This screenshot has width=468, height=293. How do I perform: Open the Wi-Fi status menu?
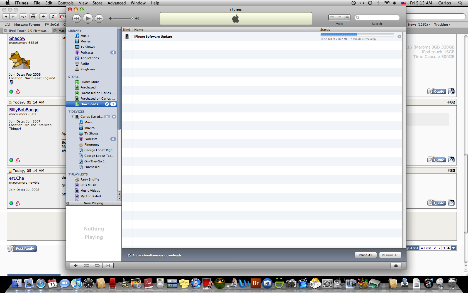point(387,3)
